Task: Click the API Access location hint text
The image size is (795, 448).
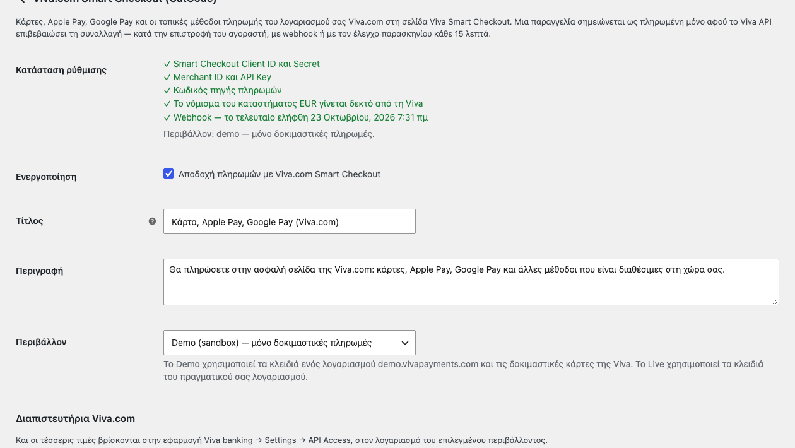Action: (281, 440)
